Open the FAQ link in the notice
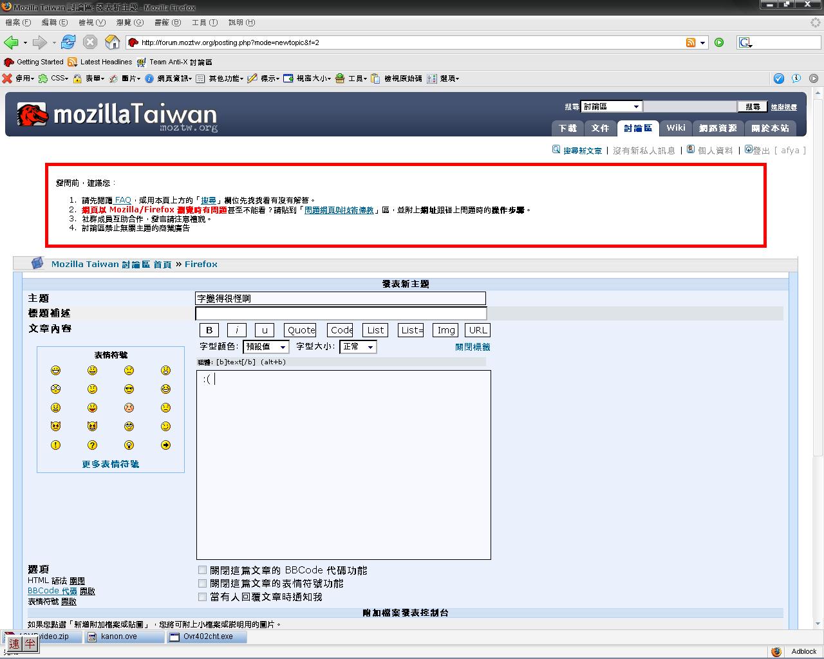This screenshot has width=824, height=659. (122, 200)
